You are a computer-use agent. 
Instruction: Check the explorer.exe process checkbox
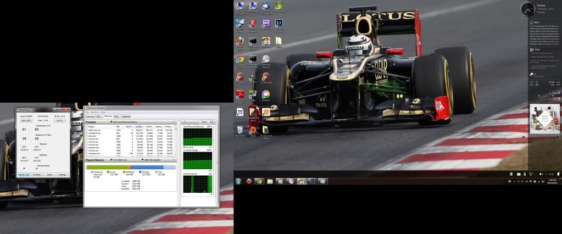(x=87, y=147)
